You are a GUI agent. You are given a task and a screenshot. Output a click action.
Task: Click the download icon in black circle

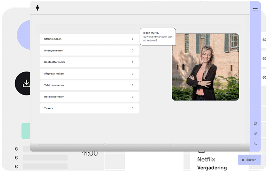tap(26, 83)
